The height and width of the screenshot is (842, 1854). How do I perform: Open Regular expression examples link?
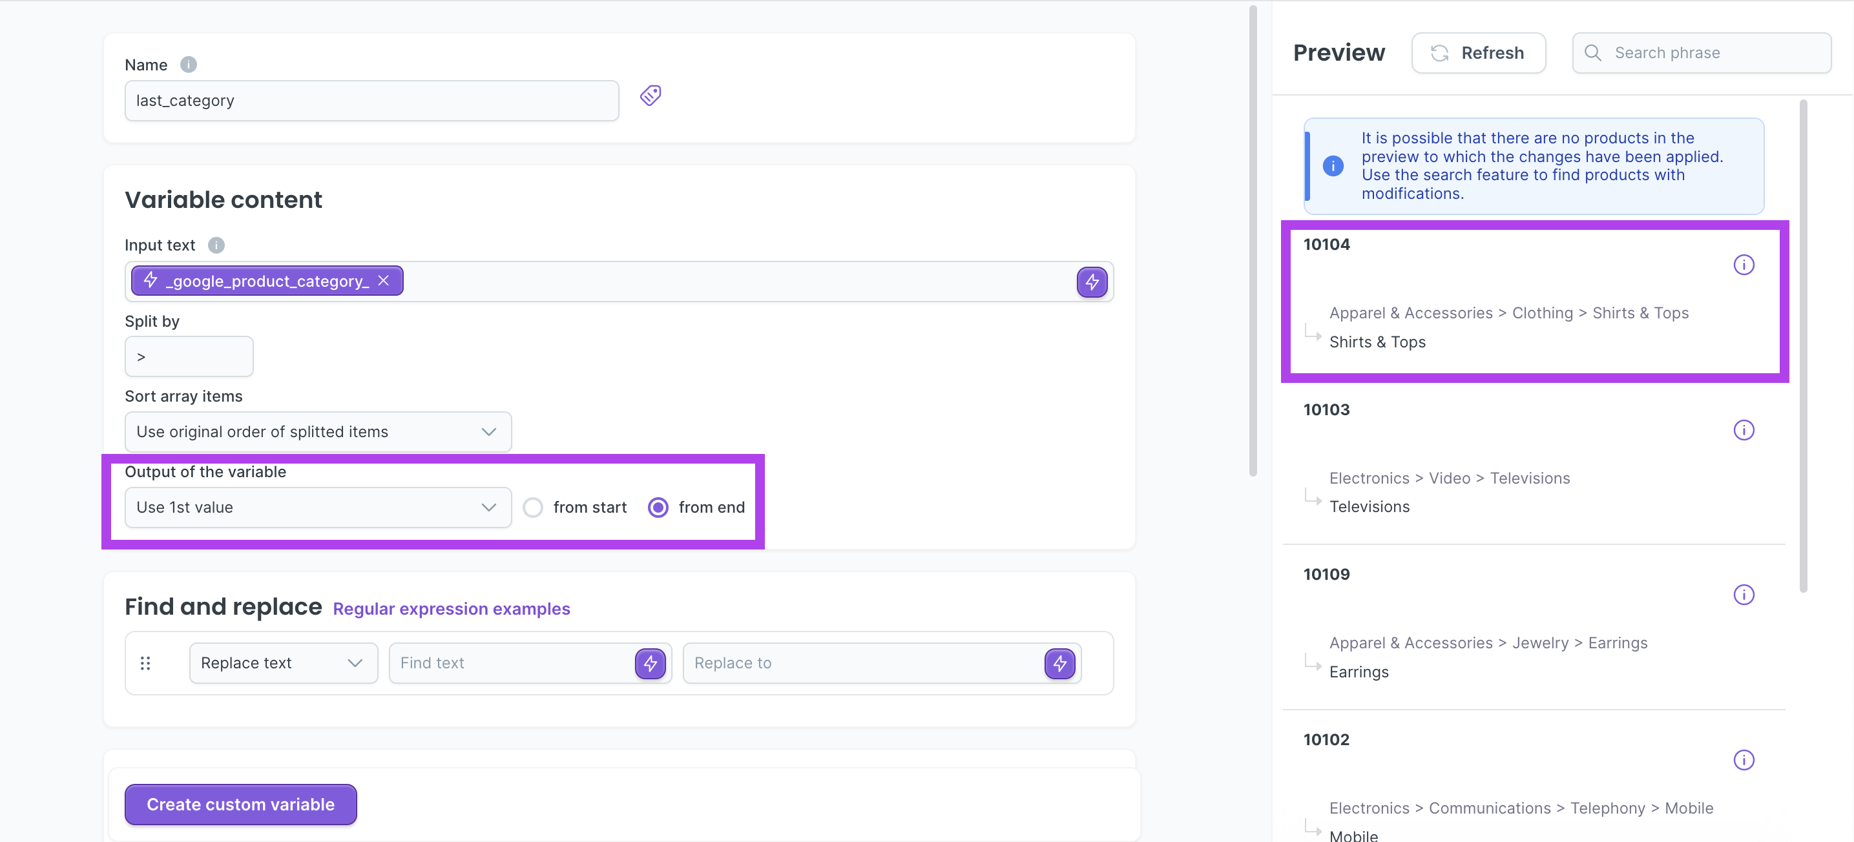point(452,609)
